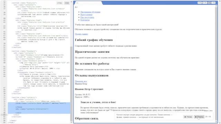Open the "Выпускники" link
The height and width of the screenshot is (124, 221).
tap(86, 14)
